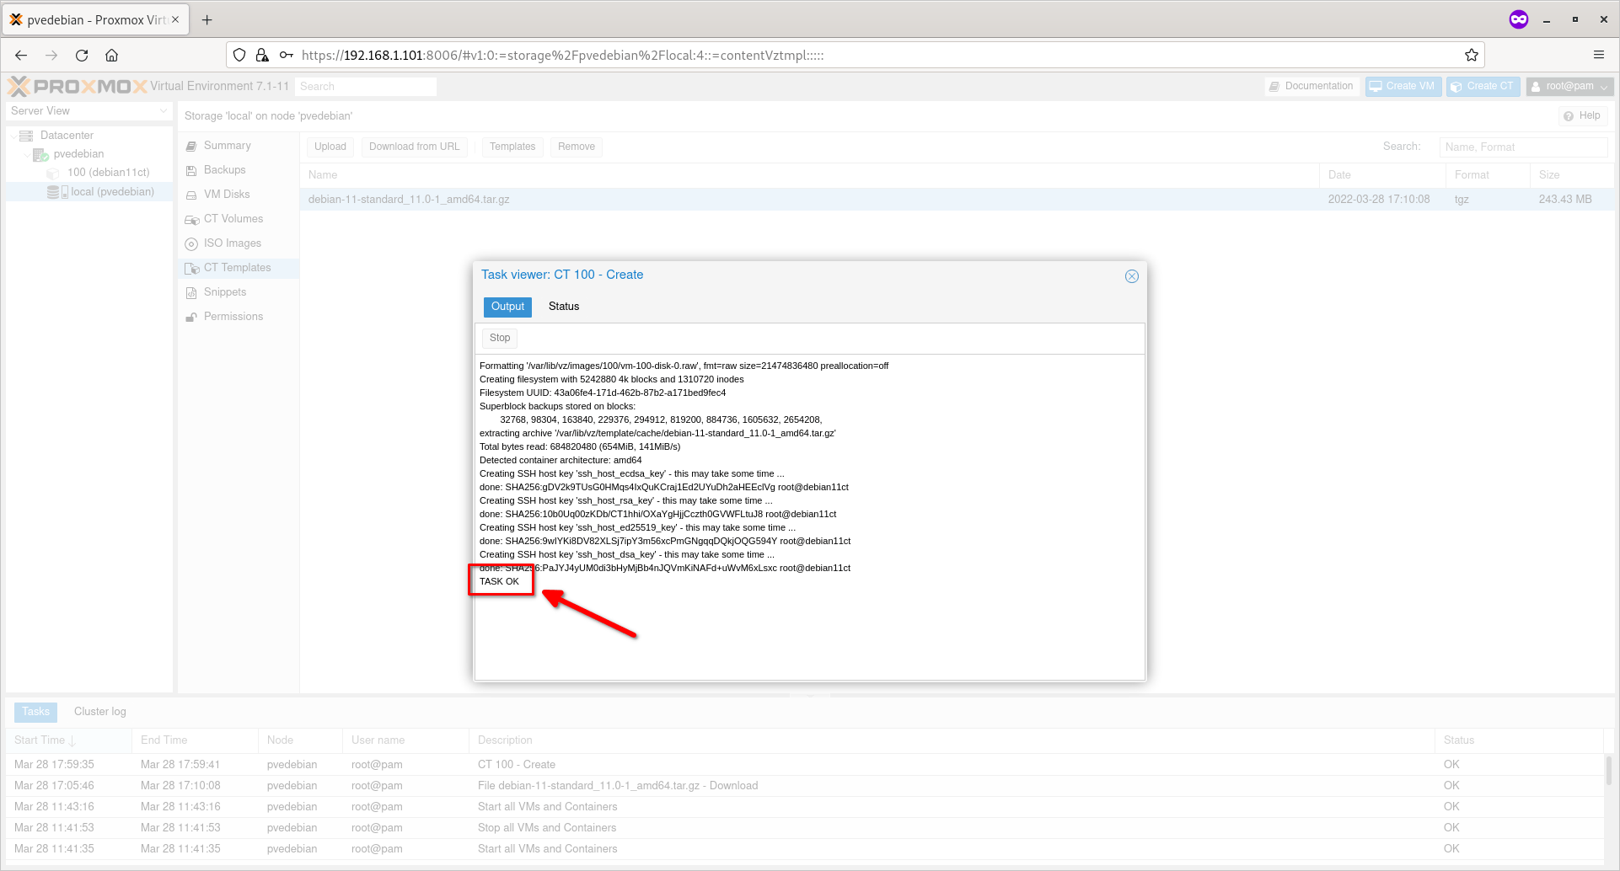Click Download from URL button
Screen dimensions: 1620x871
click(x=415, y=147)
